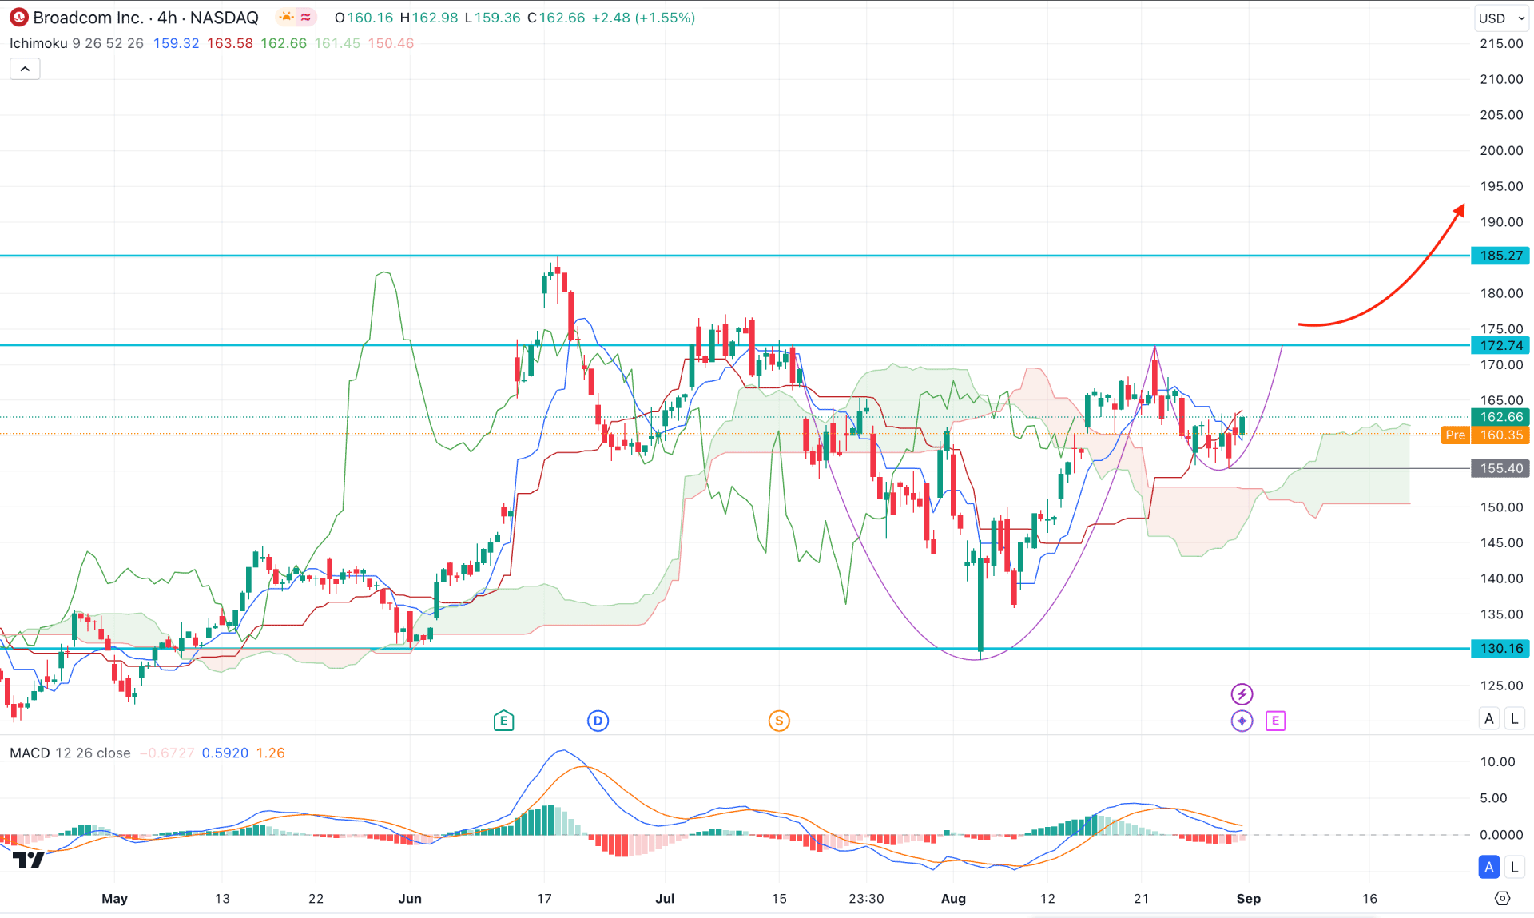Click the current price 162.66 label
The width and height of the screenshot is (1534, 918).
[x=1500, y=417]
